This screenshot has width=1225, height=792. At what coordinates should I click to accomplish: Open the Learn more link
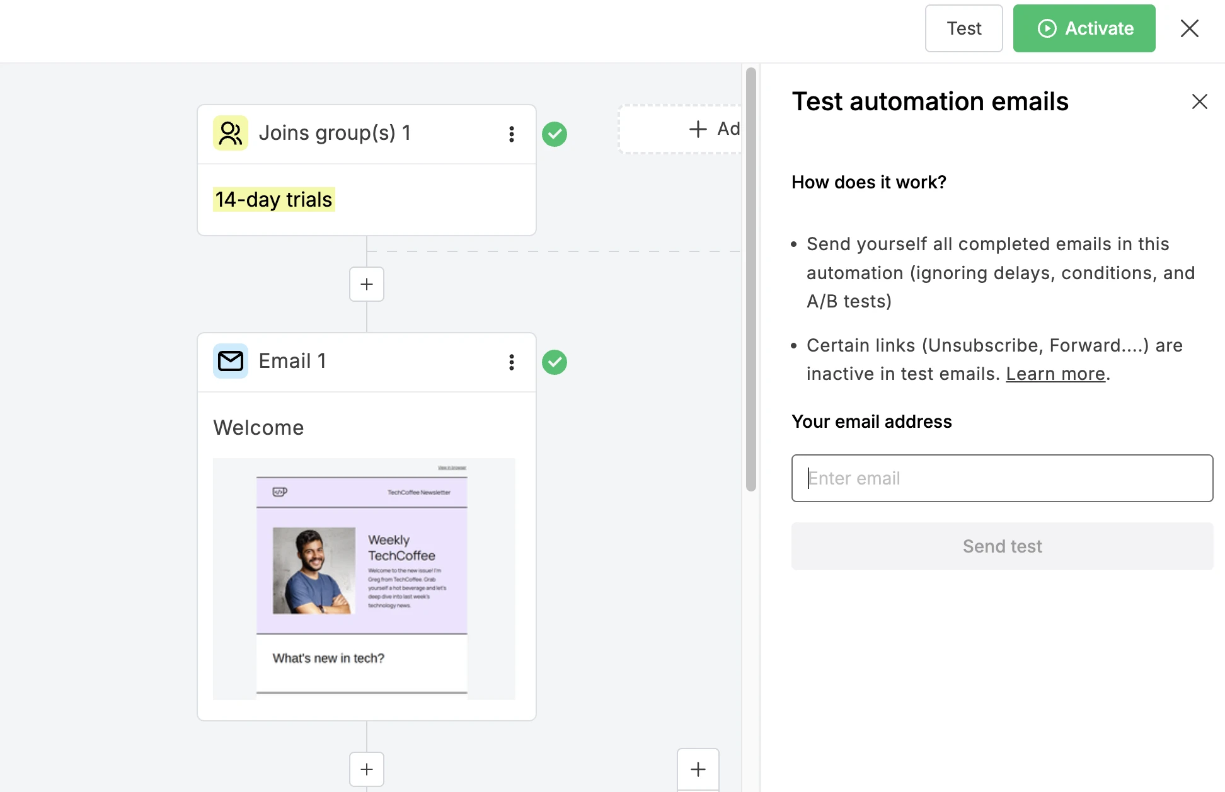click(x=1054, y=373)
